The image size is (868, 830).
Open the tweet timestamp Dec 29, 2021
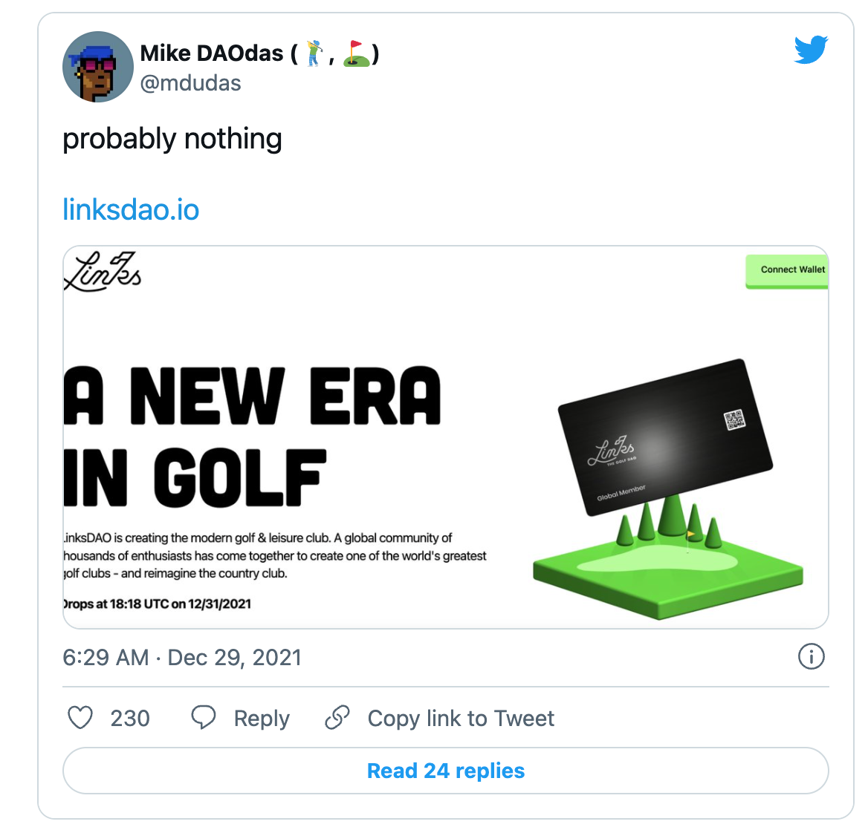(x=181, y=658)
